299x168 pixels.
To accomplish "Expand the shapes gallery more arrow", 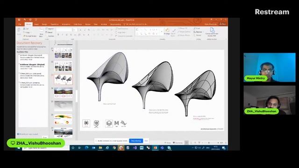I will click(x=162, y=32).
